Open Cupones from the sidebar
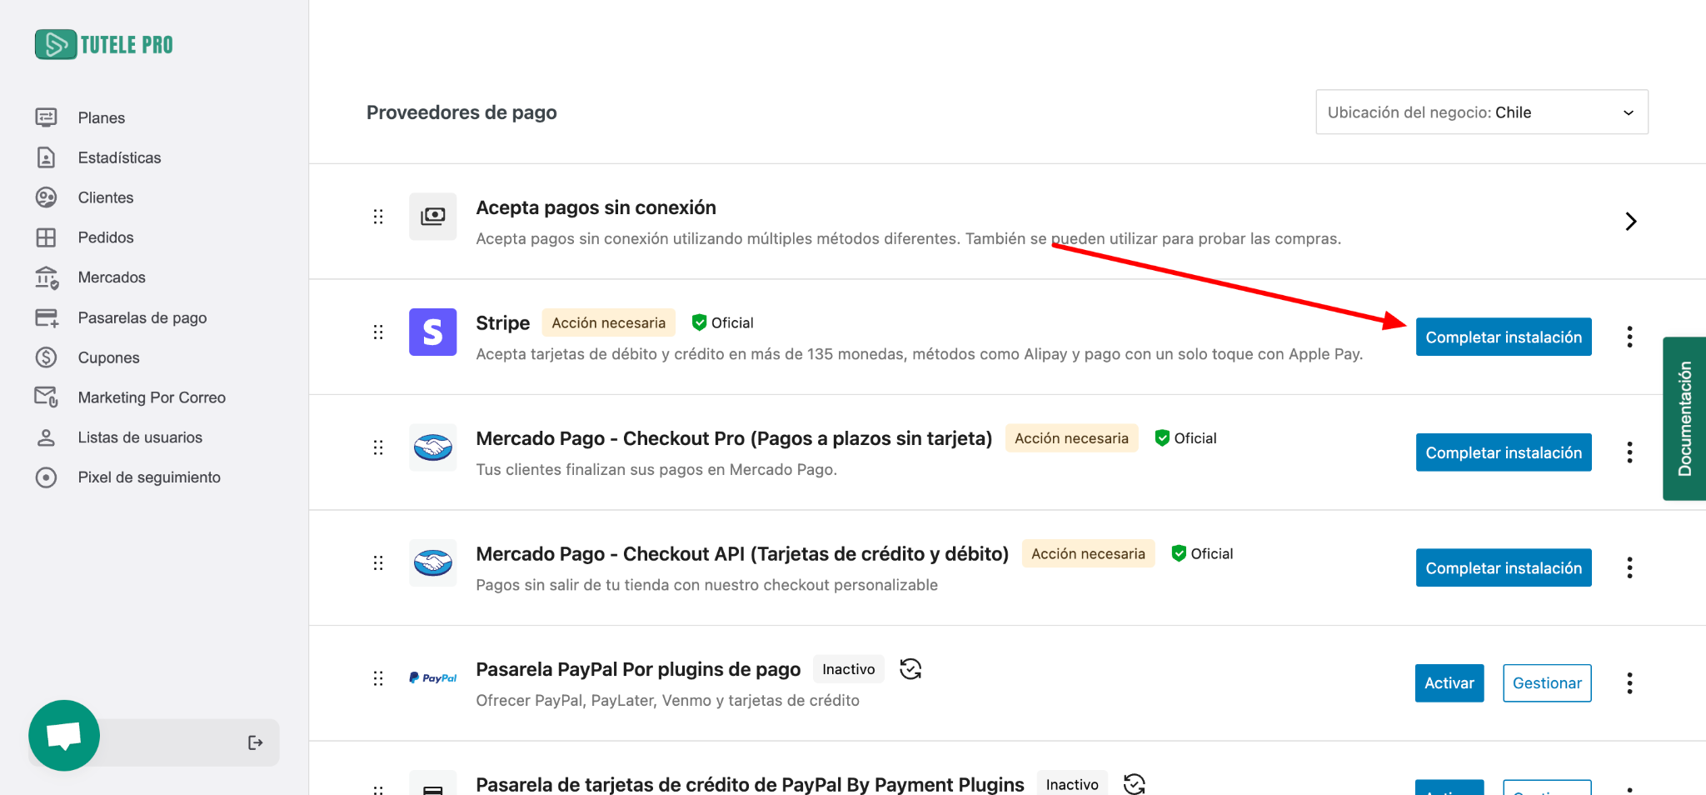The height and width of the screenshot is (795, 1706). pyautogui.click(x=108, y=357)
